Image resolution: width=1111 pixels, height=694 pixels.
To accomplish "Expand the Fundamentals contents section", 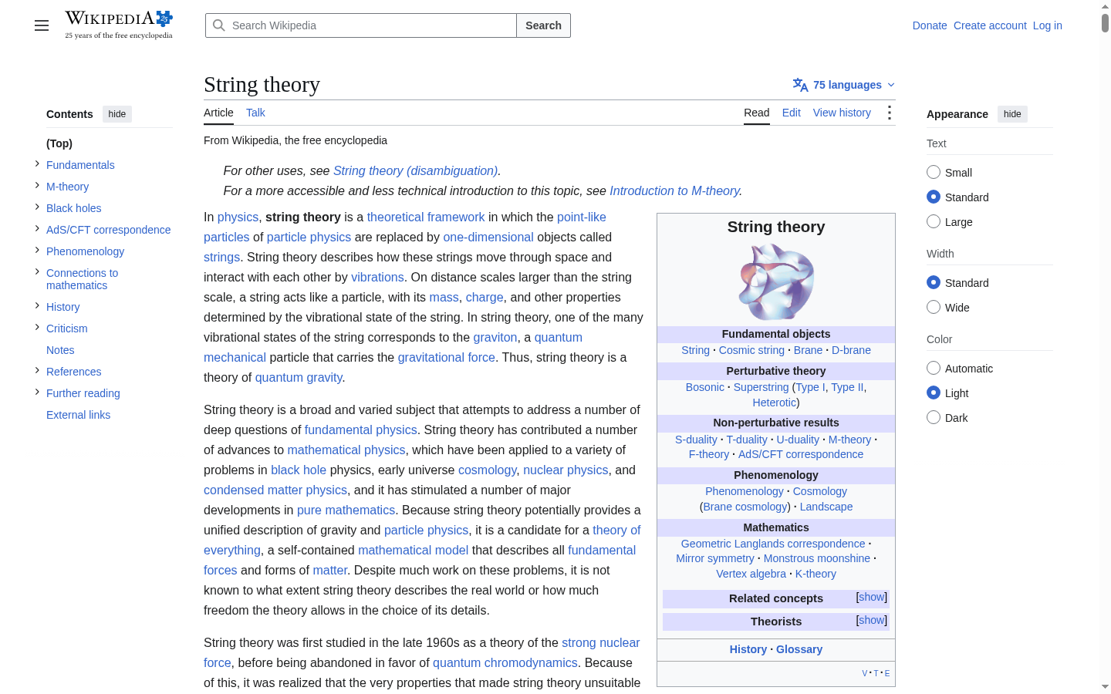I will pos(37,164).
